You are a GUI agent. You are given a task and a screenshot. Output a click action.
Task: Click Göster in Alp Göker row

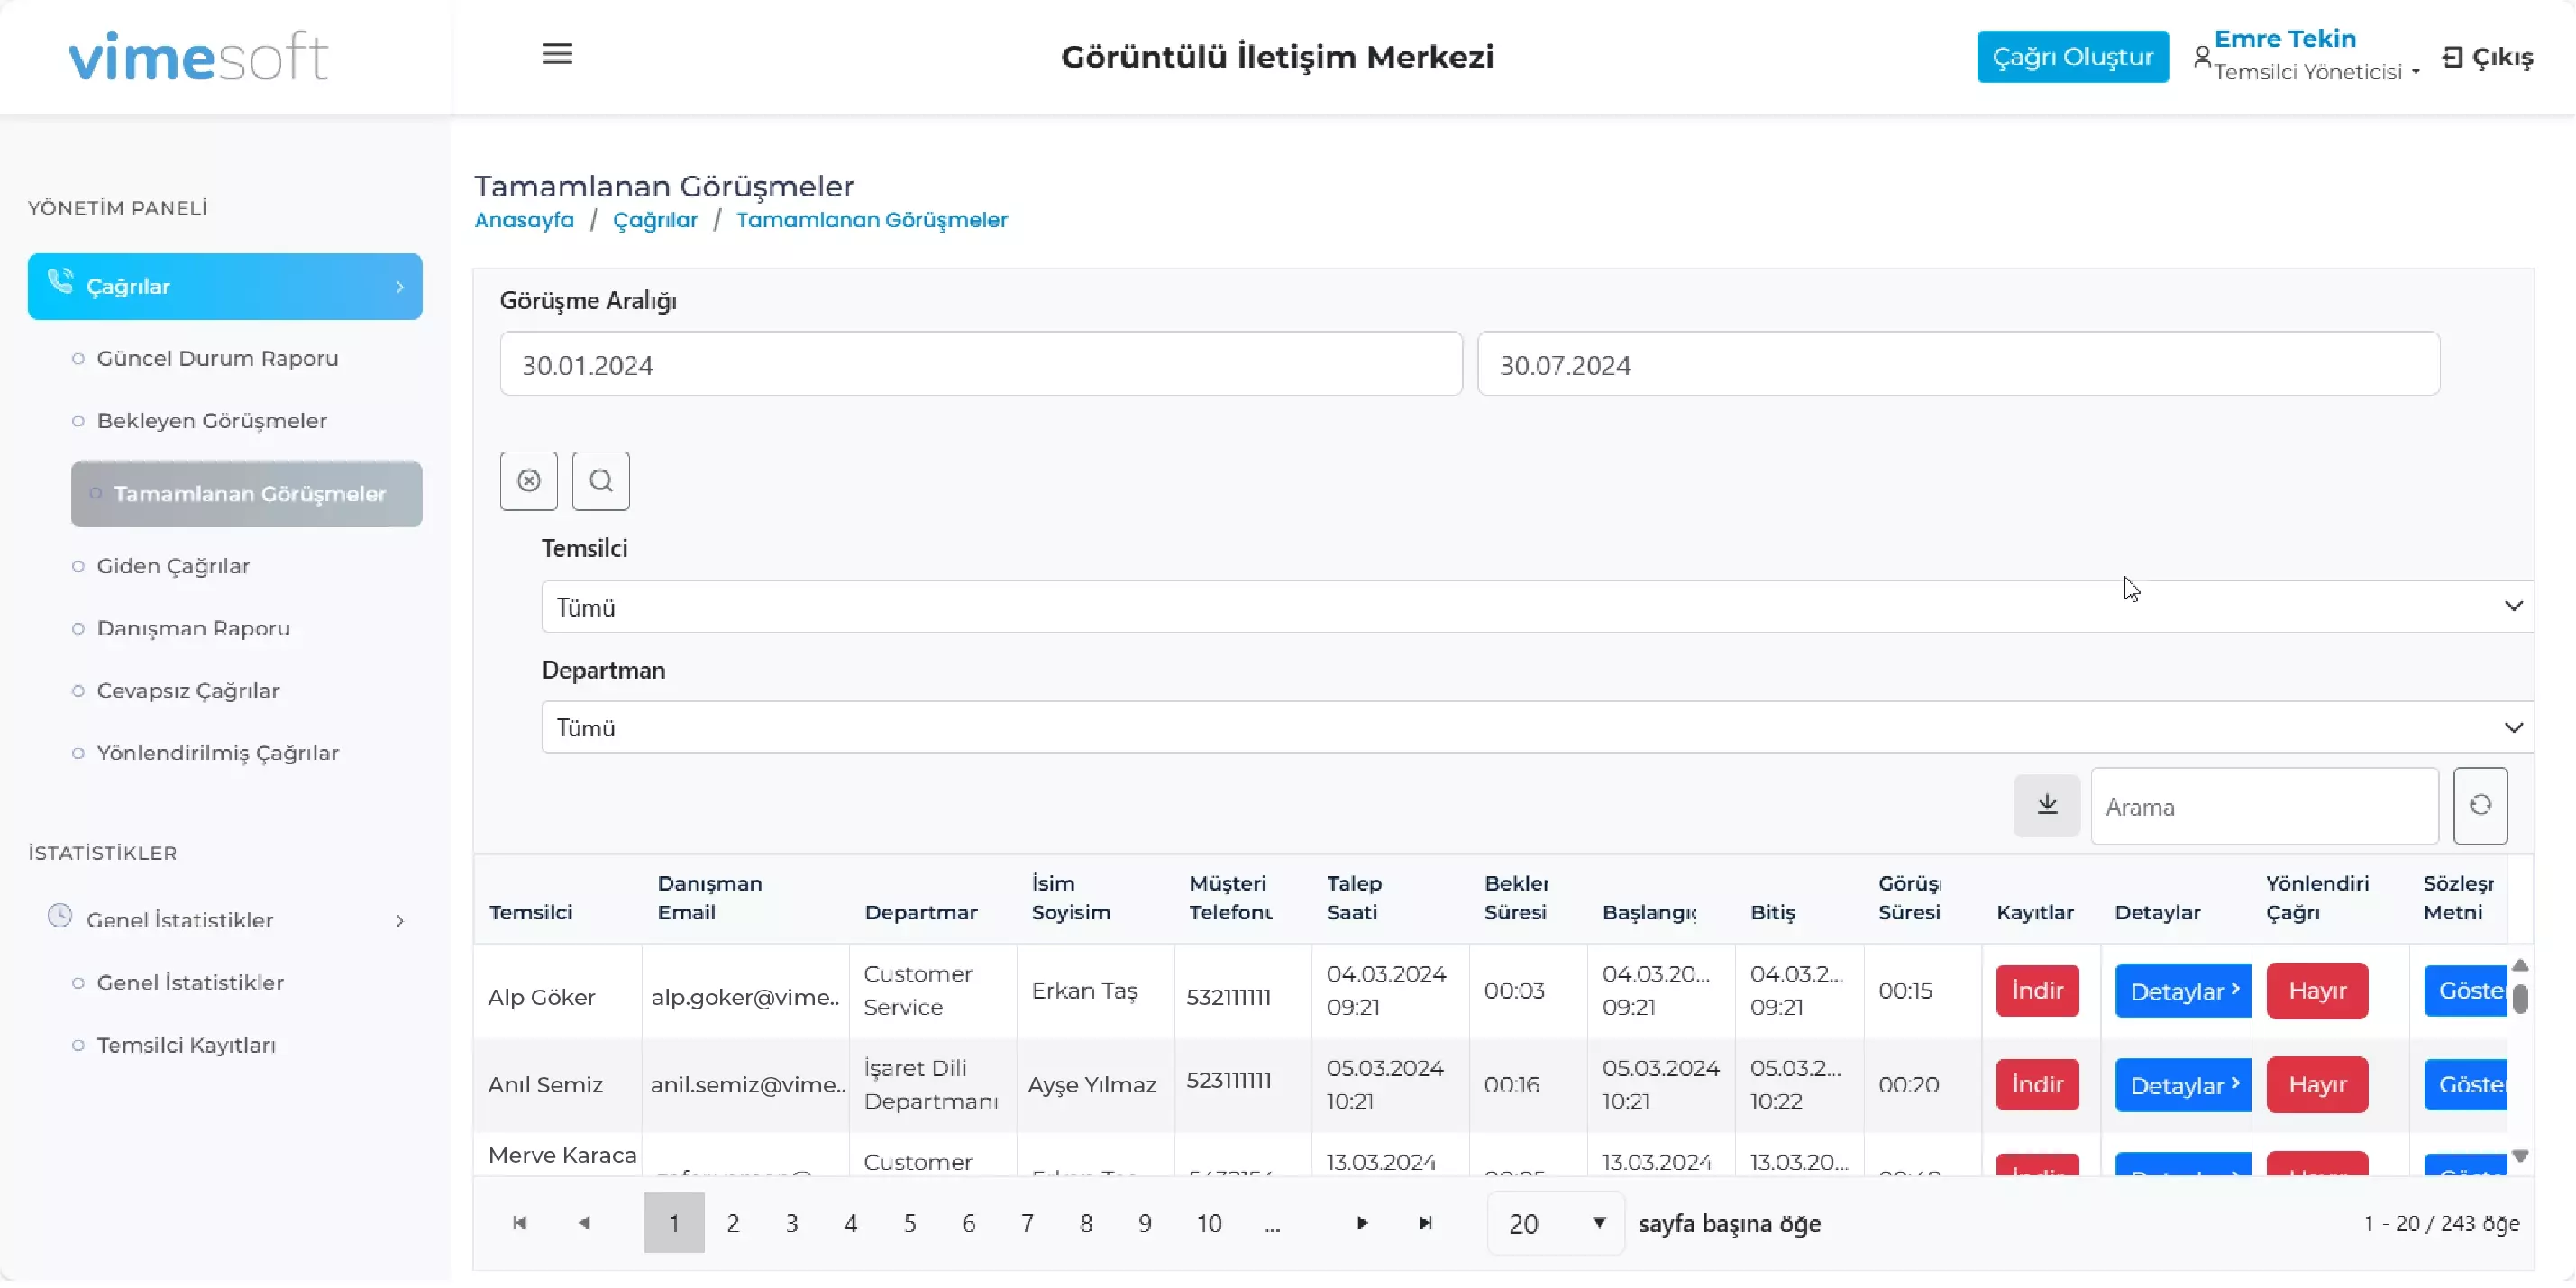pyautogui.click(x=2466, y=991)
